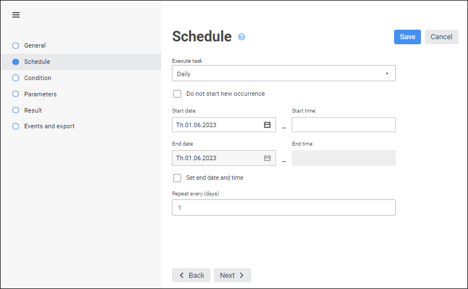Cancel the schedule changes
This screenshot has height=289, width=468.
coord(441,37)
